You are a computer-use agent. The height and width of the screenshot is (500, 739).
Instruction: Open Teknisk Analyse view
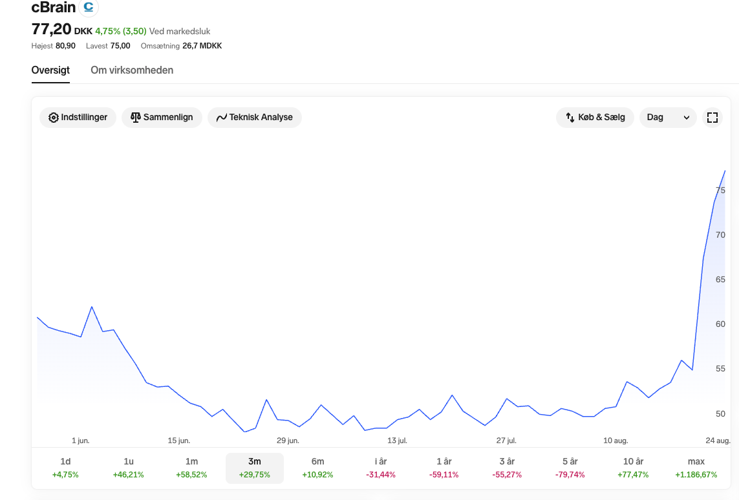pos(255,117)
